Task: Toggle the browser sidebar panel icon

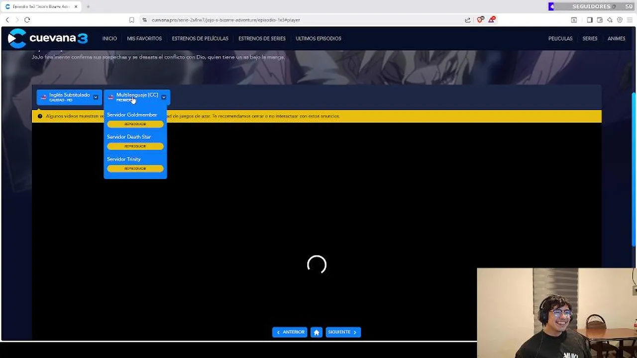Action: pyautogui.click(x=590, y=20)
